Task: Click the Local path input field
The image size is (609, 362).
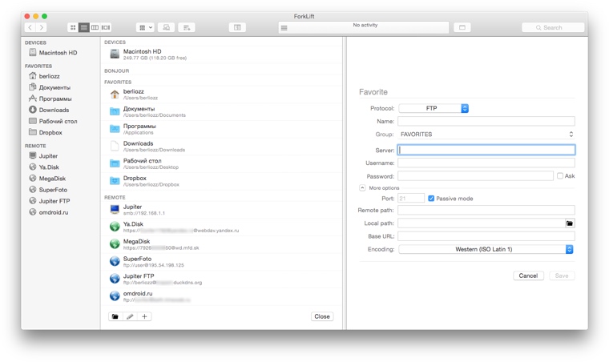Action: [481, 223]
